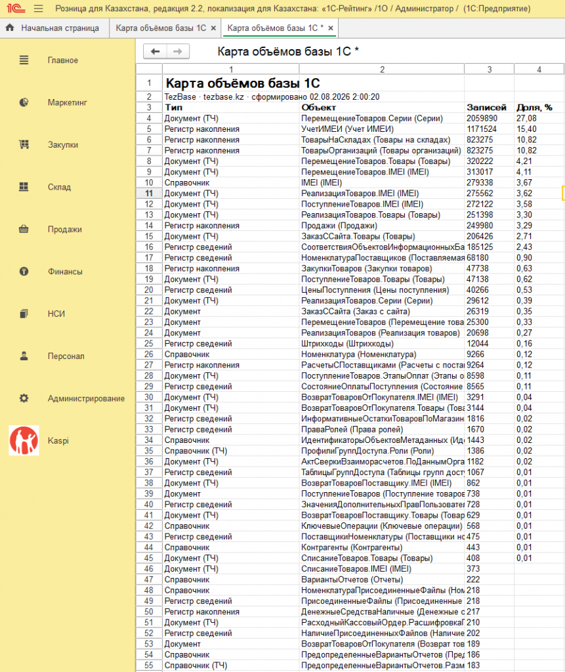Open the Персонал section person icon
This screenshot has width=565, height=672.
[24, 356]
